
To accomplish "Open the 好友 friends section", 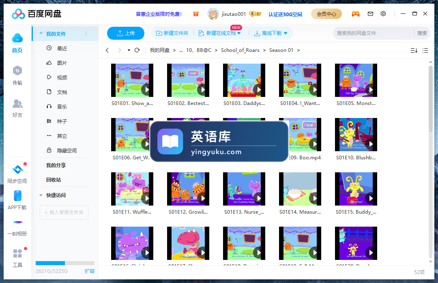I will [x=17, y=104].
